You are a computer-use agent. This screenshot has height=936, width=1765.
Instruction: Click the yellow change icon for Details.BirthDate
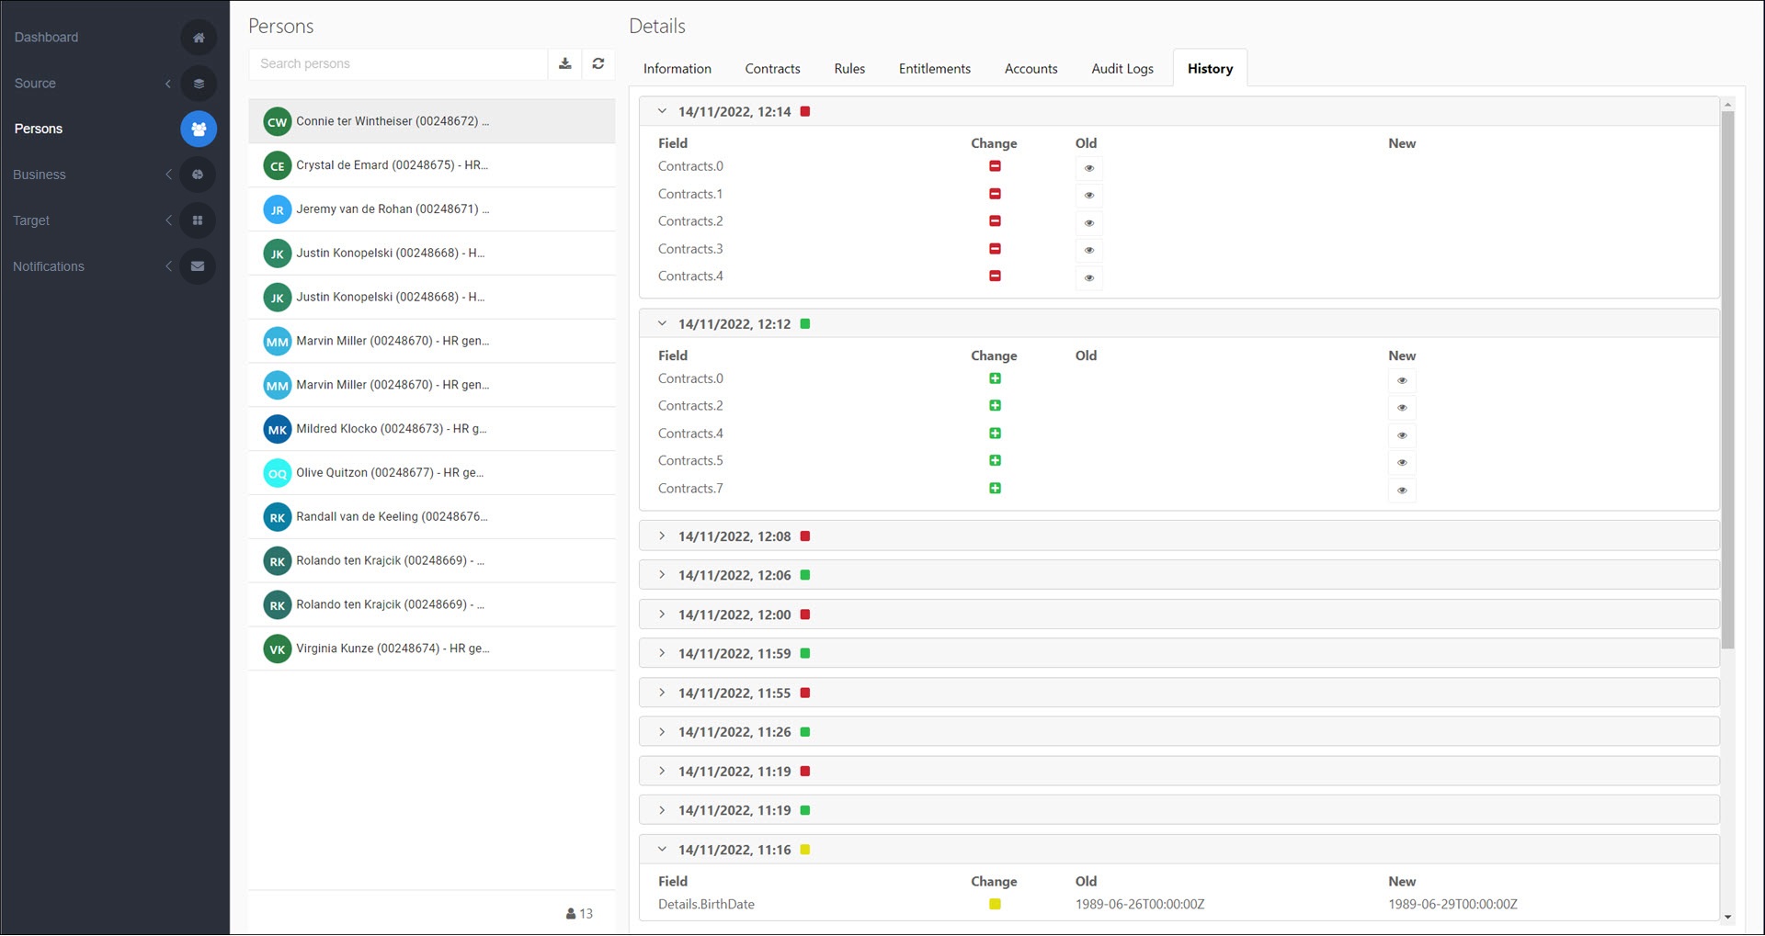(995, 905)
